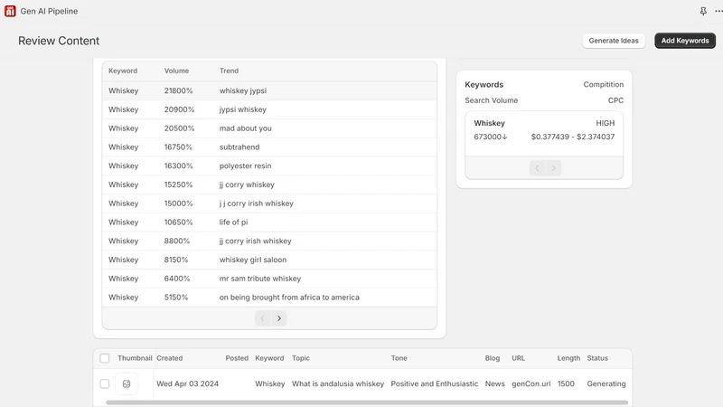Screen dimensions: 723x407
Task: Click the Status column header
Action: pos(597,358)
